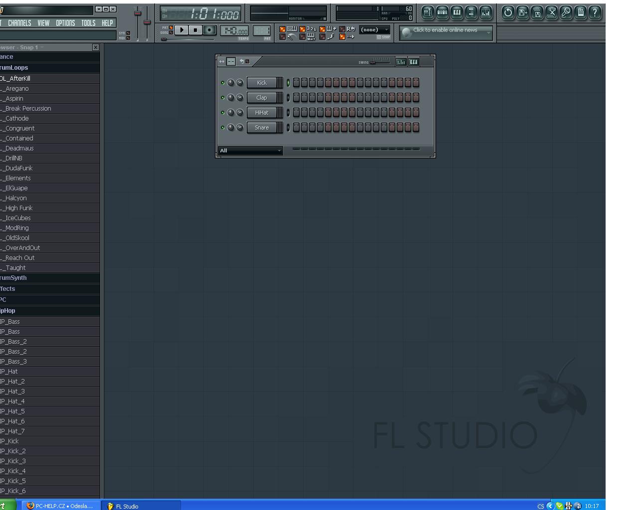Toggle the loop recording switch

[342, 29]
